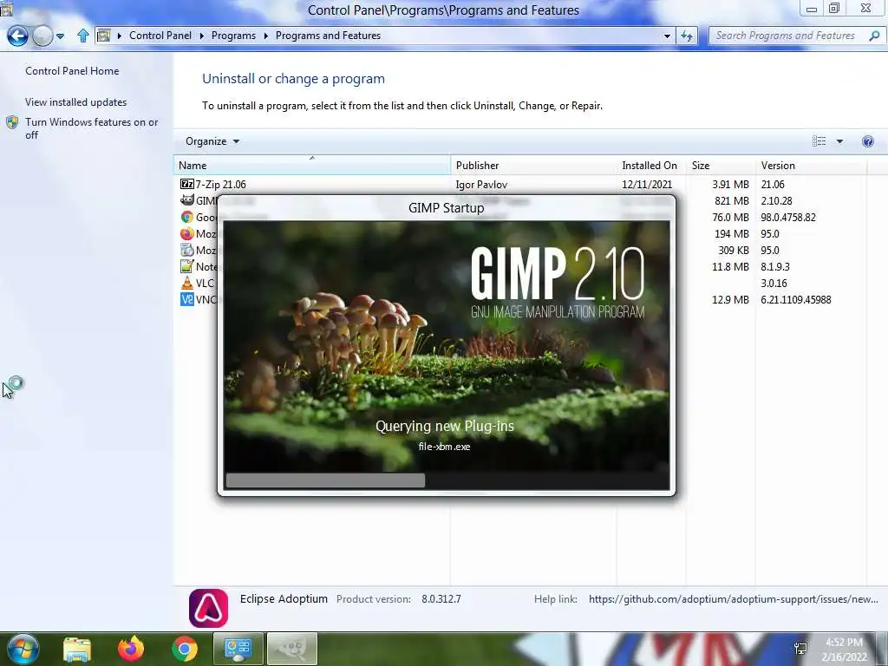Expand the view options dropdown arrow
The image size is (888, 666).
pos(839,141)
